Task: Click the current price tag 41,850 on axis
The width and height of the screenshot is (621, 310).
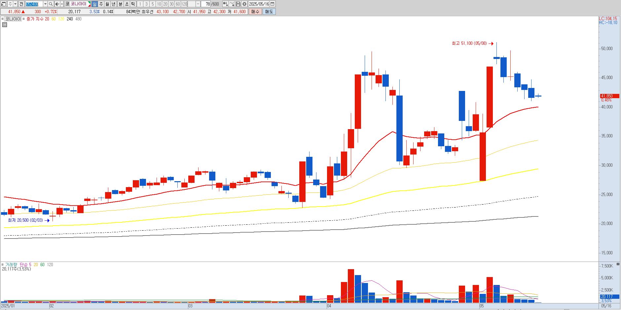Action: pyautogui.click(x=609, y=96)
